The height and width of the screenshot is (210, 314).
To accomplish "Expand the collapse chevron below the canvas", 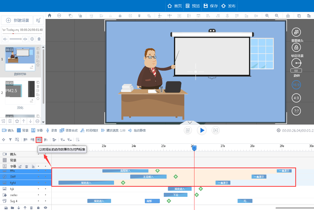I will point(190,122).
